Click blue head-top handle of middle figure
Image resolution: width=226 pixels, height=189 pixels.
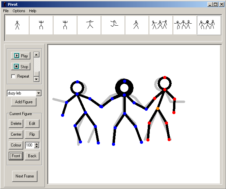point(125,81)
